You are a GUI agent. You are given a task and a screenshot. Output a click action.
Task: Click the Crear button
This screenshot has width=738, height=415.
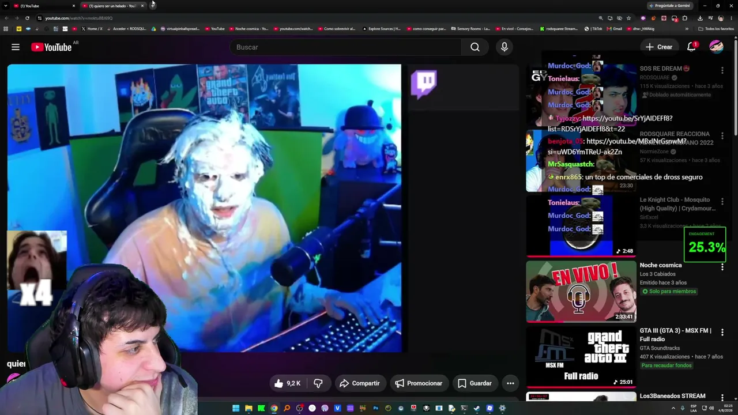click(x=658, y=47)
